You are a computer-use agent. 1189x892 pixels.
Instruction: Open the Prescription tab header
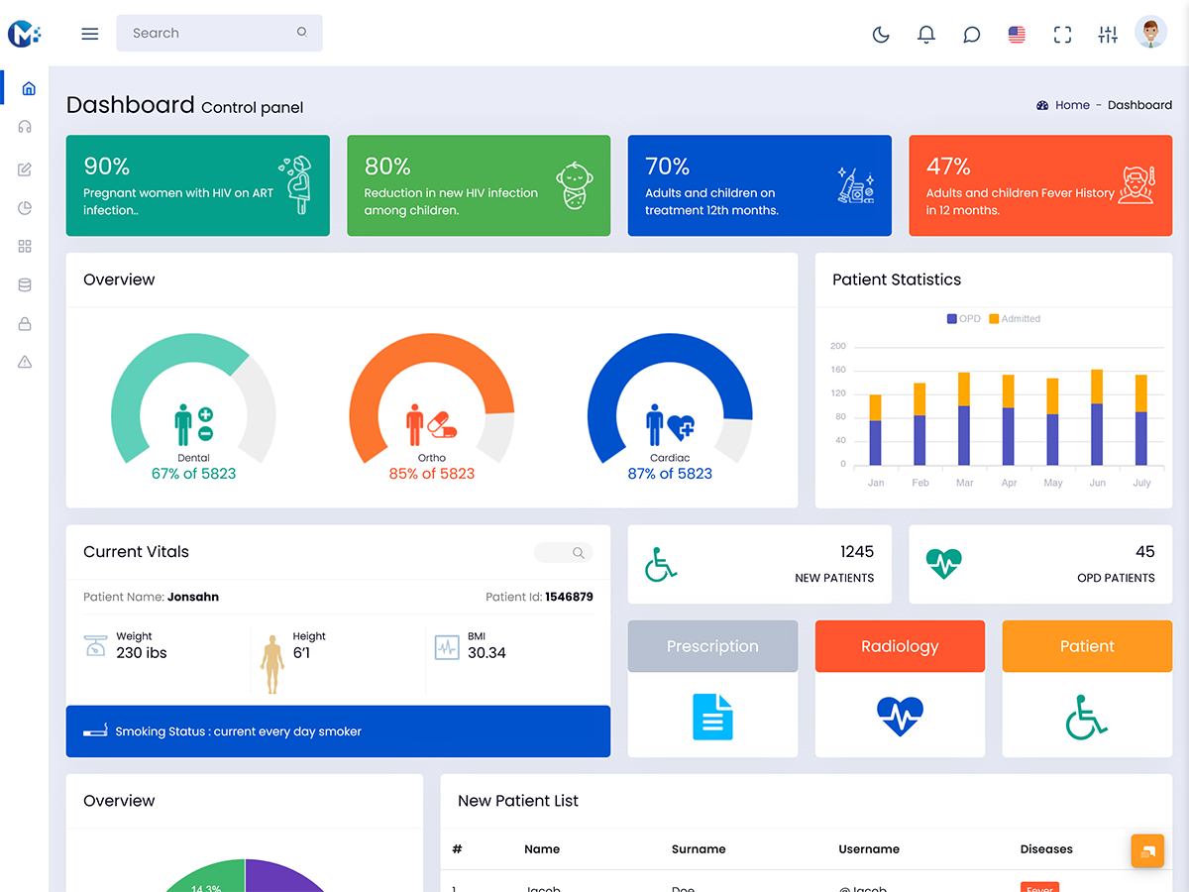pos(712,646)
